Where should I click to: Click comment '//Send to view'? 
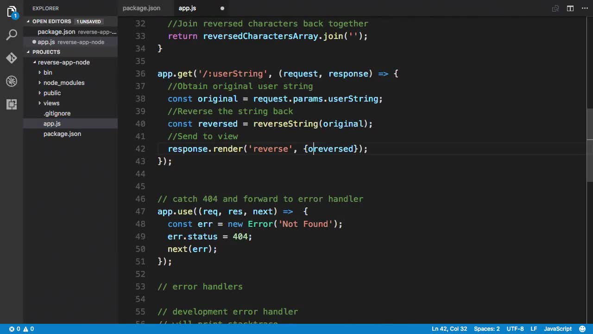pos(203,136)
